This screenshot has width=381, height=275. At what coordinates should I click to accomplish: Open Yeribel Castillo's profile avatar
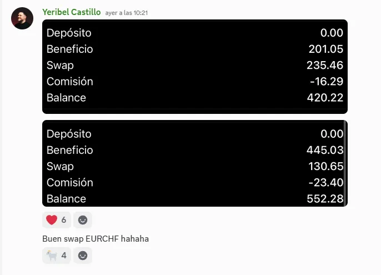tap(22, 18)
